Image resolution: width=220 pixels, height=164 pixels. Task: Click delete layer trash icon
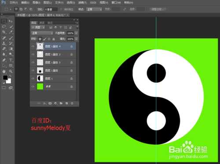72,104
